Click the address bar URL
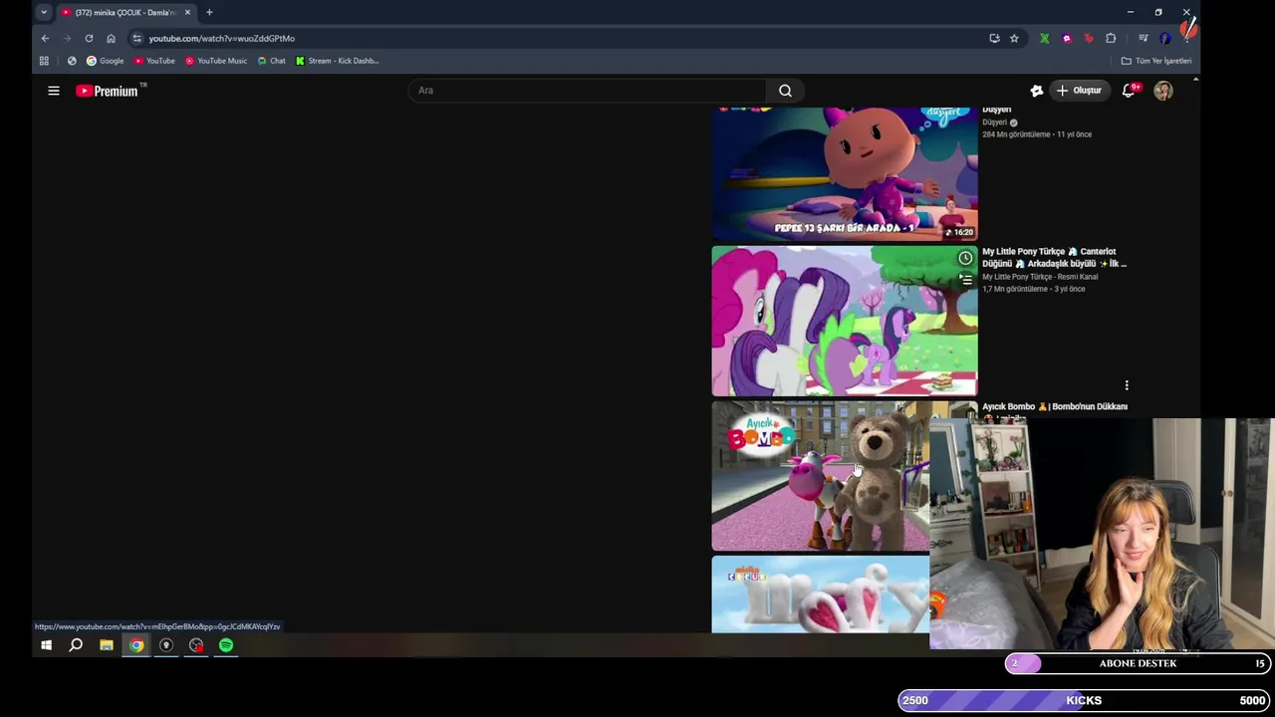1275x717 pixels. pos(222,38)
